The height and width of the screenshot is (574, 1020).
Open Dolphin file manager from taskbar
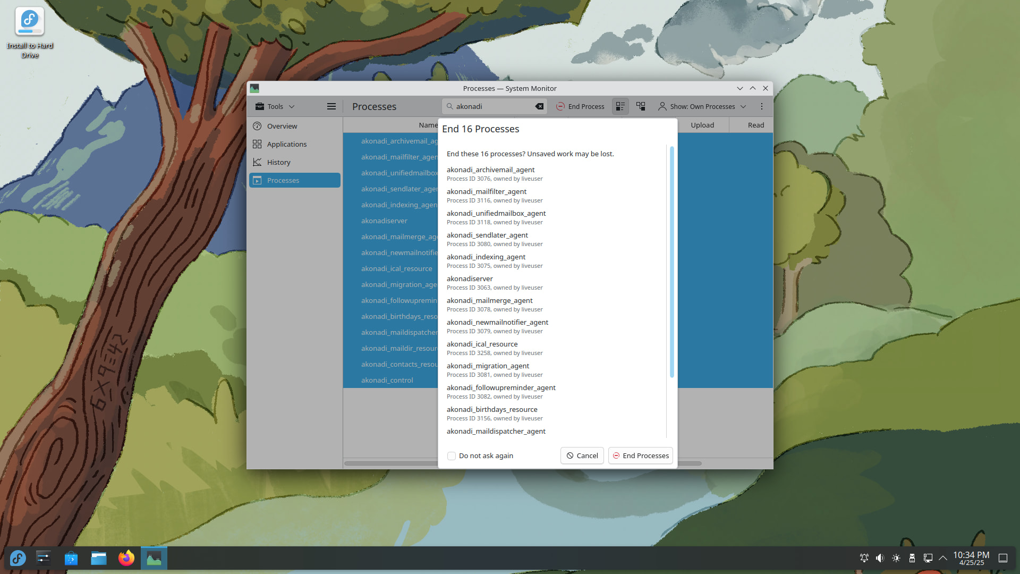coord(99,558)
